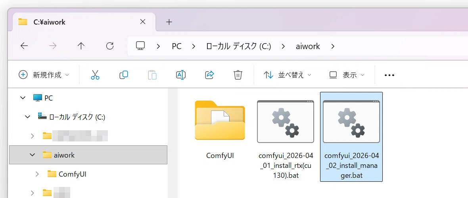This screenshot has width=468, height=198.
Task: Collapse the PC node in tree
Action: [x=23, y=97]
